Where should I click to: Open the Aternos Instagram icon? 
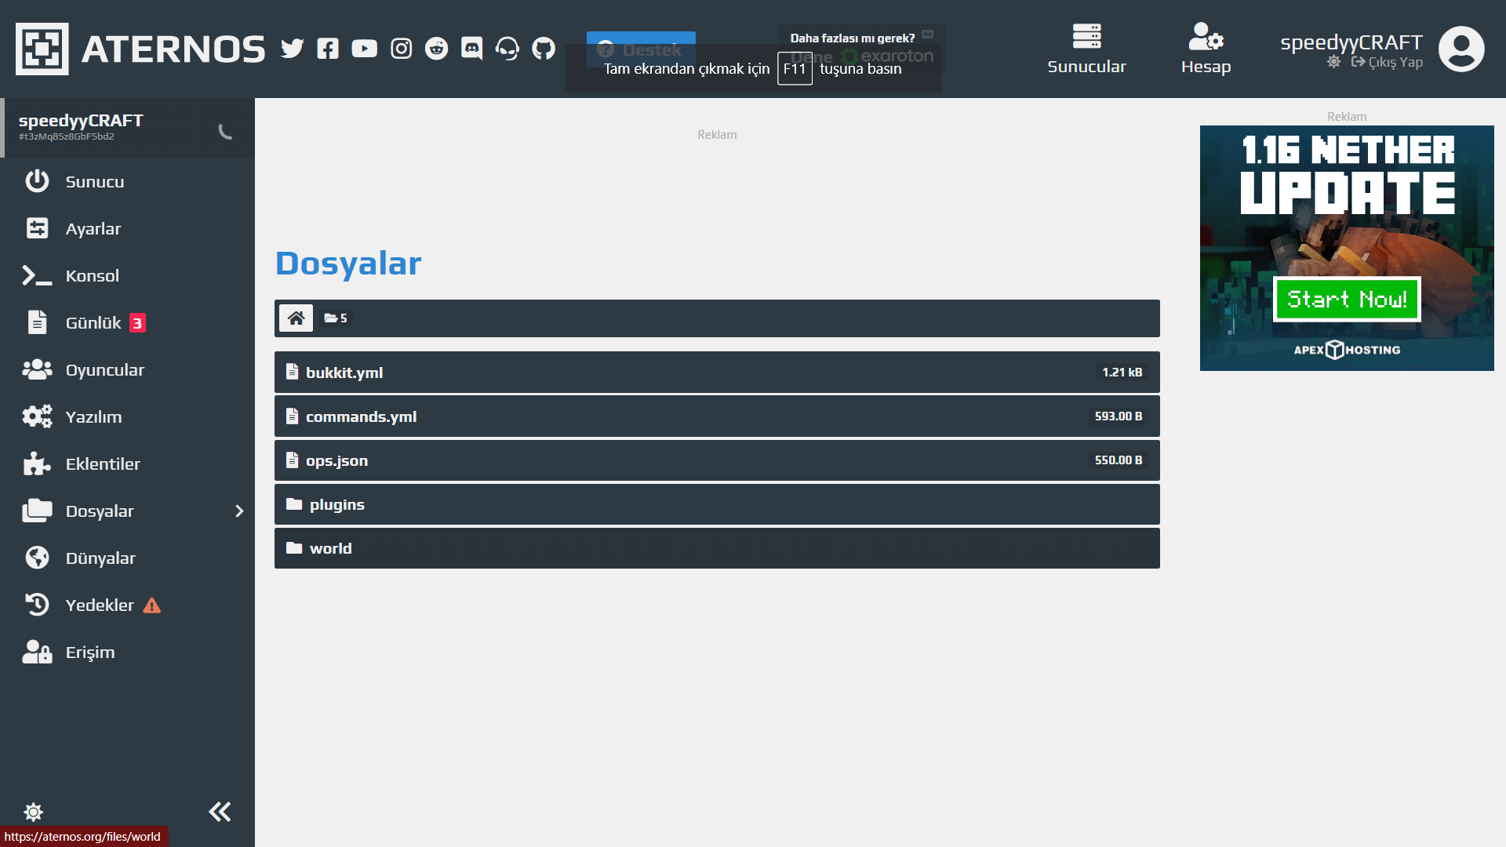[401, 49]
